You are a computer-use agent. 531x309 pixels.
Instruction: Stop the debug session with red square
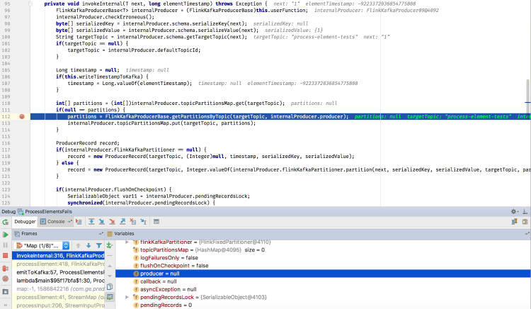coord(6,256)
